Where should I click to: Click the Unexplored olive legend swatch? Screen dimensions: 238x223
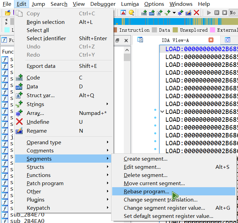(x=175, y=30)
